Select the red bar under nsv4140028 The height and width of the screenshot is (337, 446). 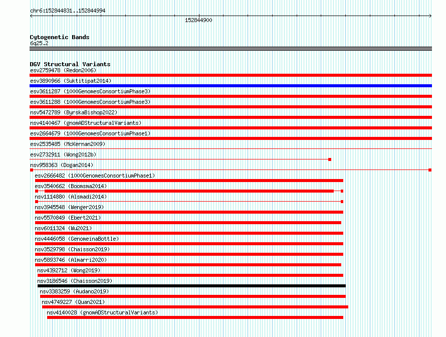(195, 317)
